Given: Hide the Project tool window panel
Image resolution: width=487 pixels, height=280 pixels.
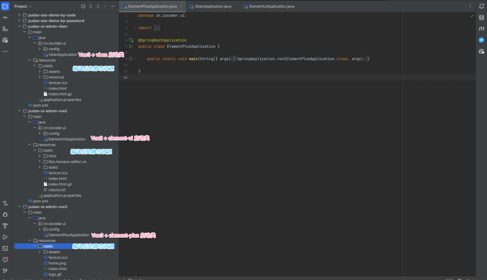Looking at the screenshot, I should pyautogui.click(x=113, y=6).
